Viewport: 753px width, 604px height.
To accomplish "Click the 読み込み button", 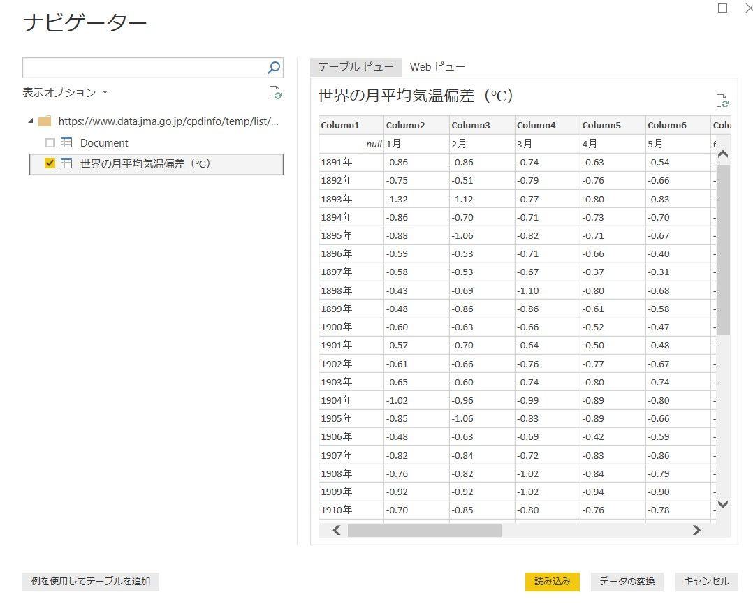I will (552, 581).
